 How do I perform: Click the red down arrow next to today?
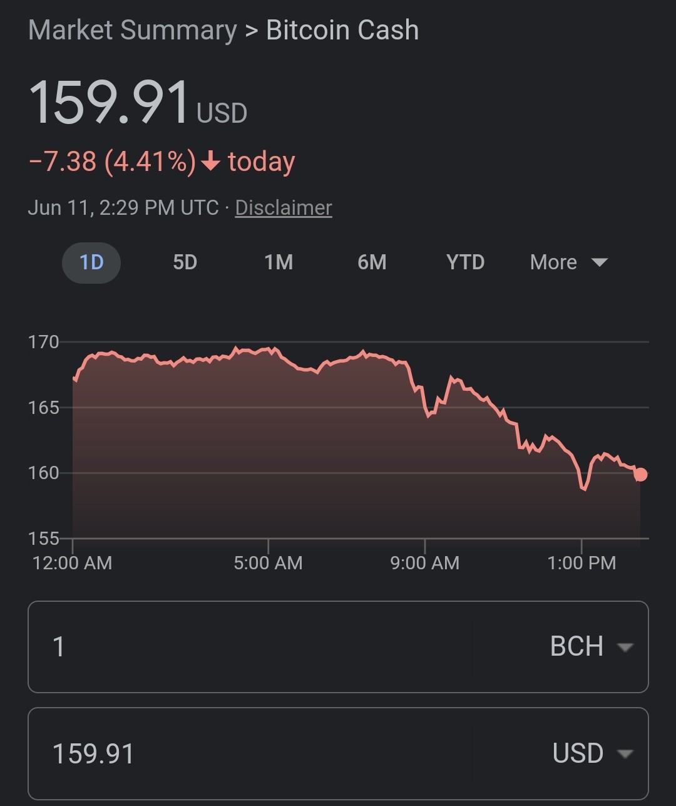point(211,162)
